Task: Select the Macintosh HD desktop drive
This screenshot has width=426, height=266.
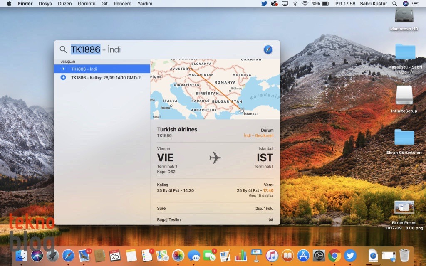Action: [404, 19]
